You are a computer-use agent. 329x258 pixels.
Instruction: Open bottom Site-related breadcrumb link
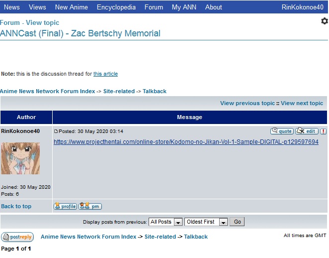click(160, 237)
